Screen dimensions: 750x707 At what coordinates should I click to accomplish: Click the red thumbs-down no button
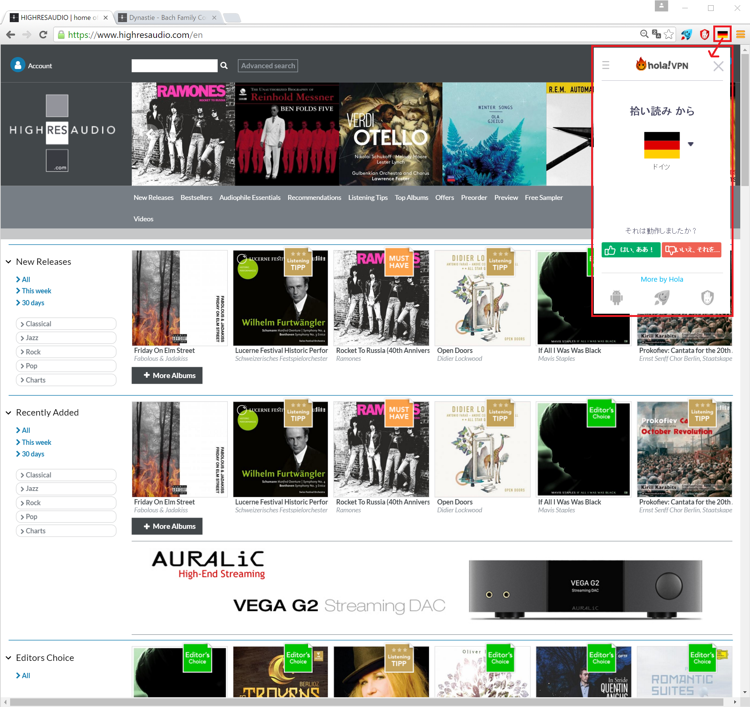point(692,250)
